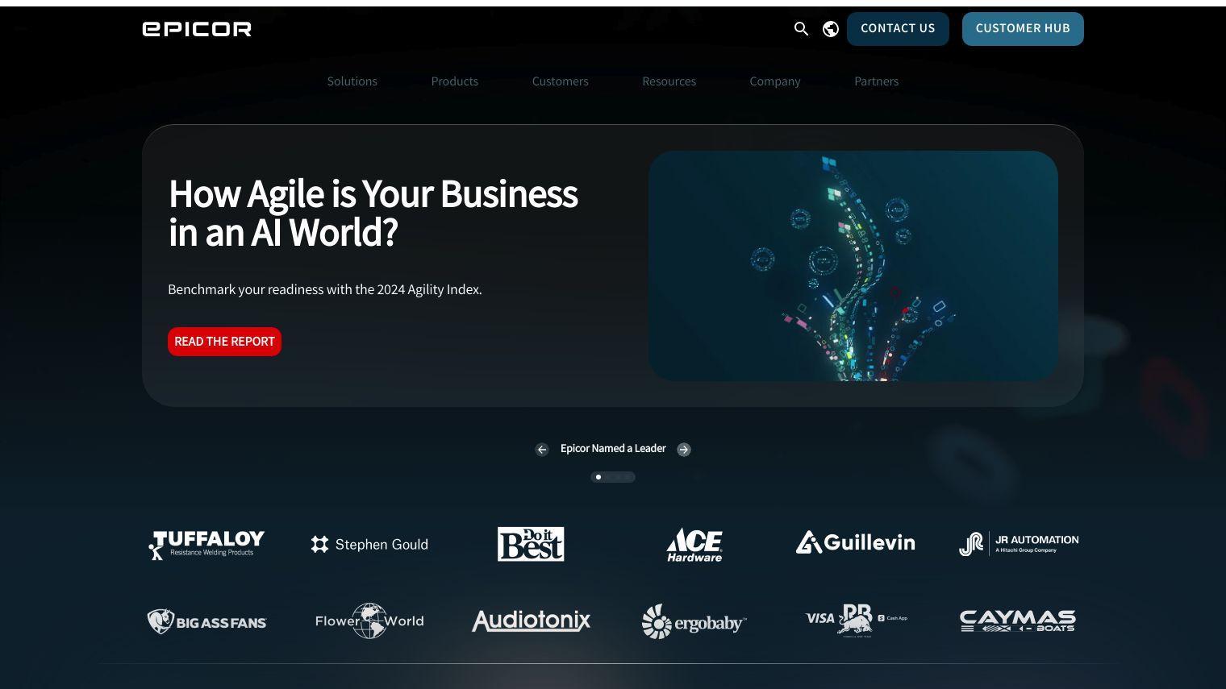Click the Big Ass Fans logo
The height and width of the screenshot is (689, 1226).
coord(206,621)
